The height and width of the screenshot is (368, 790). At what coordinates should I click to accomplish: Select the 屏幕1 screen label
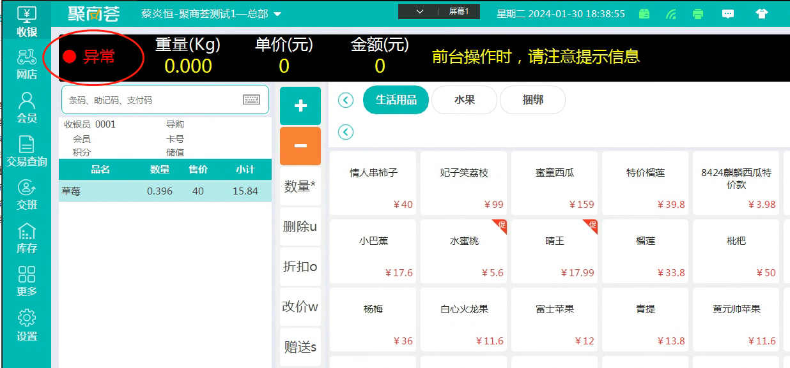[459, 11]
